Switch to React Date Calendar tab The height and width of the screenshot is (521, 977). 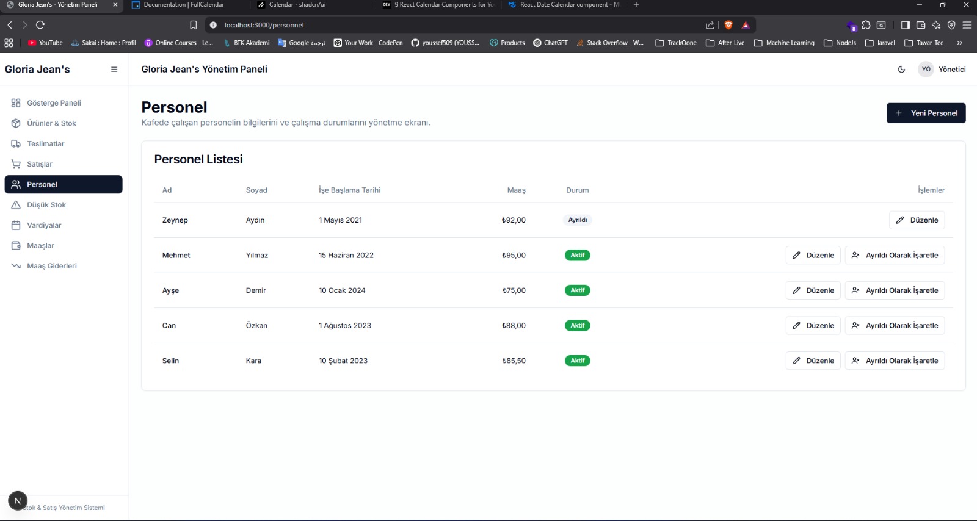pos(564,5)
